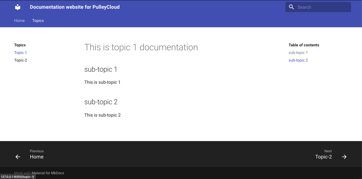Click the PulleyCloud logo icon

click(x=17, y=7)
